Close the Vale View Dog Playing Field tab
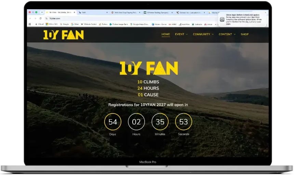Screen dimensions: 294x175 pos(140,13)
